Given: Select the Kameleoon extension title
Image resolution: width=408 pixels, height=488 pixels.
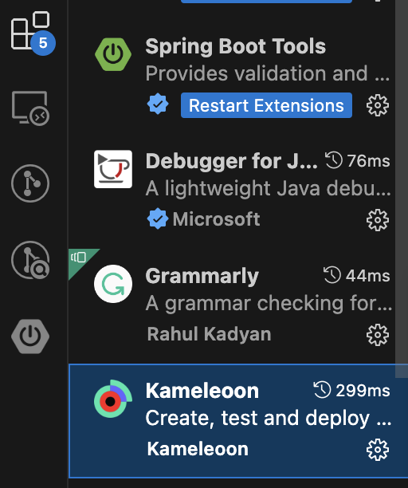Looking at the screenshot, I should (202, 391).
